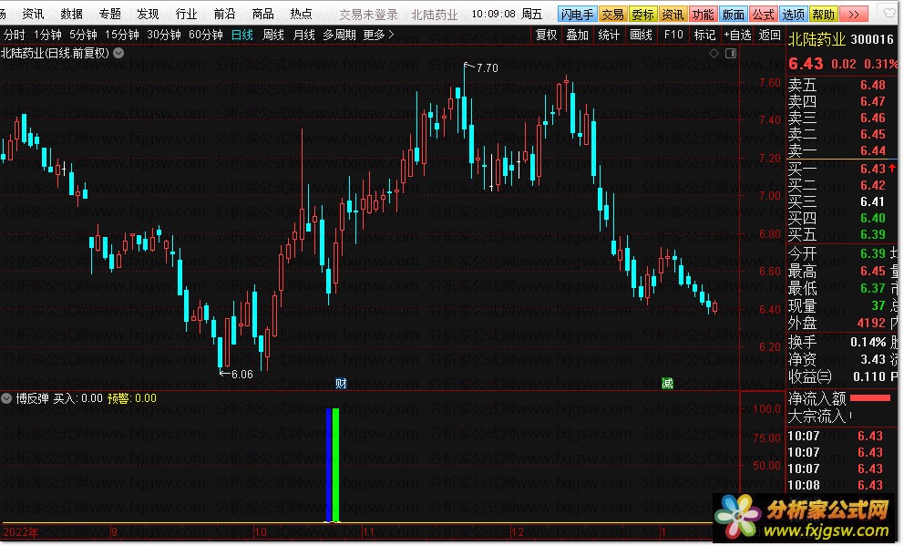The image size is (904, 546).
Task: Open the 商品 menu
Action: [262, 14]
